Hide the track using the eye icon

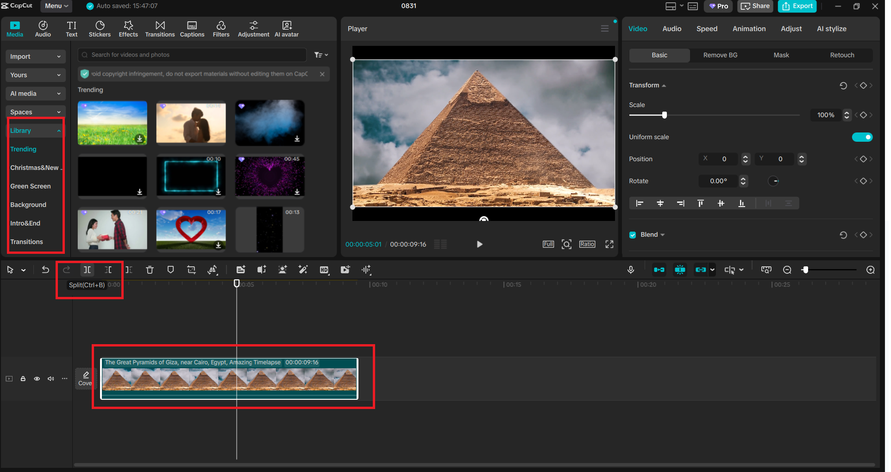37,378
